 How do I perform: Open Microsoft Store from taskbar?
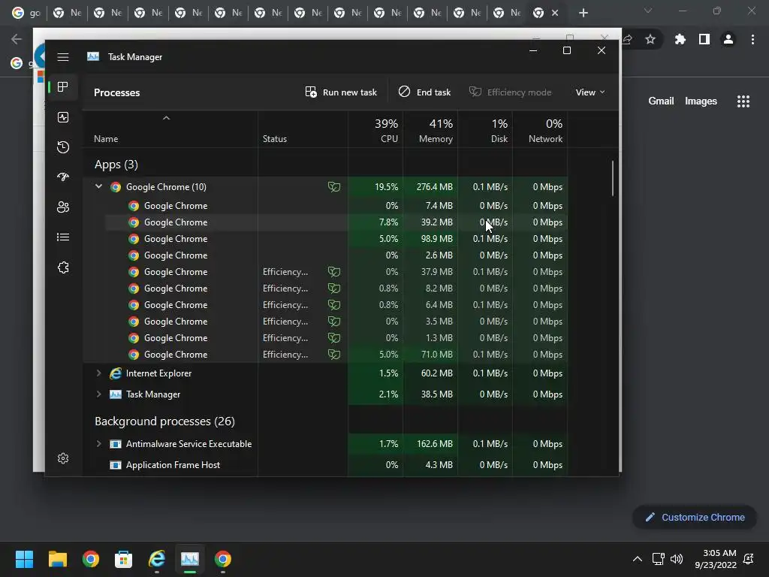coord(124,559)
